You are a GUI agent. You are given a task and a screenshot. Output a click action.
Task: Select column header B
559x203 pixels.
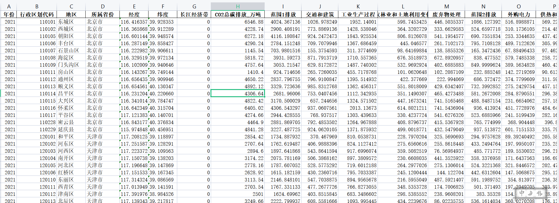[x=37, y=6]
